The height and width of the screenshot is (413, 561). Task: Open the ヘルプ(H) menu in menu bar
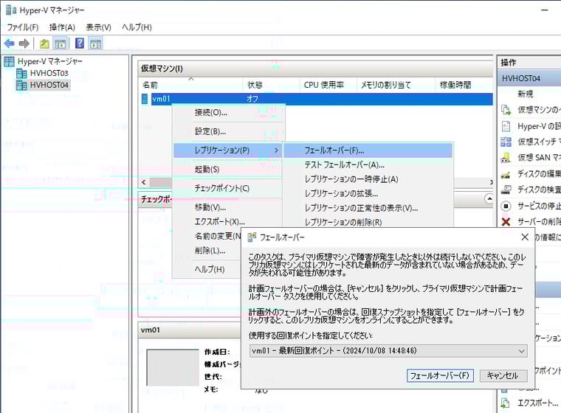pos(137,27)
